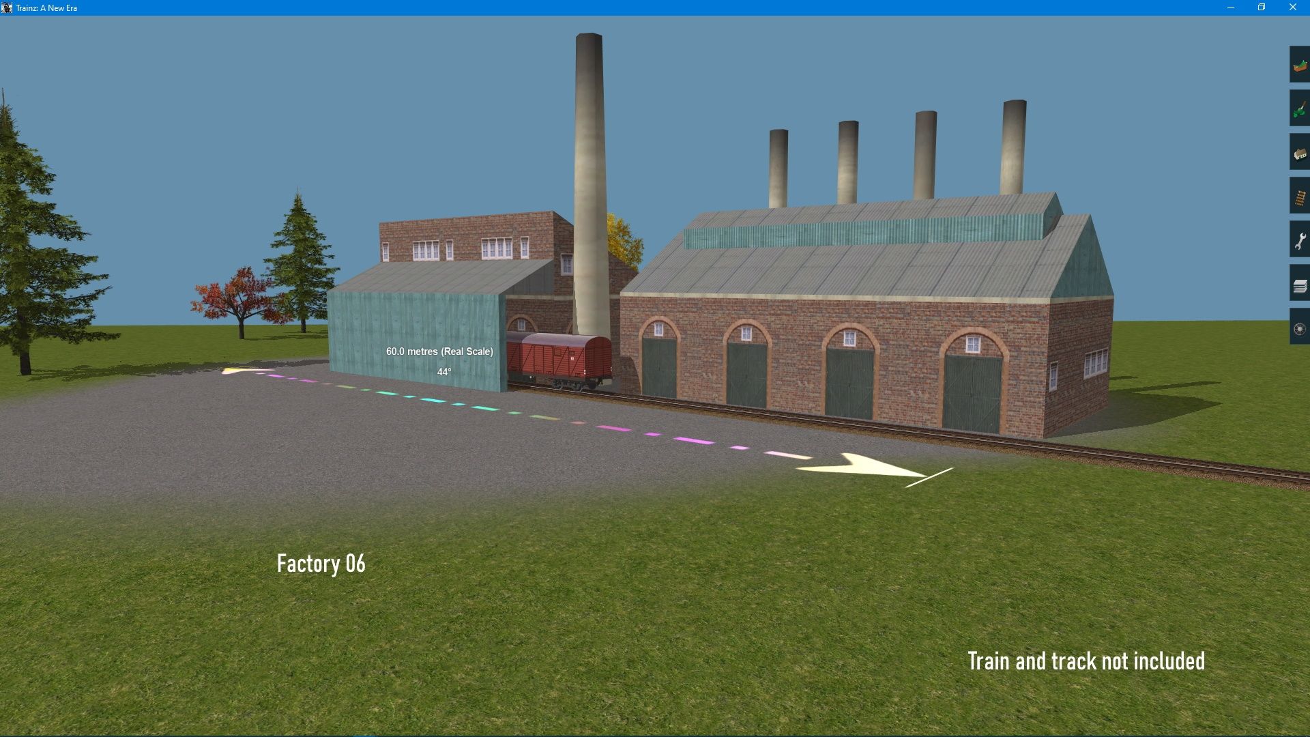Click the 60.0 metres ruler label
Image resolution: width=1310 pixels, height=737 pixels.
pos(439,351)
